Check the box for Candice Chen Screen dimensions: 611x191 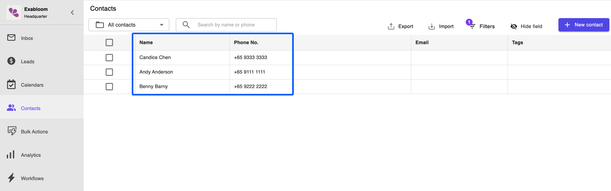click(x=109, y=58)
